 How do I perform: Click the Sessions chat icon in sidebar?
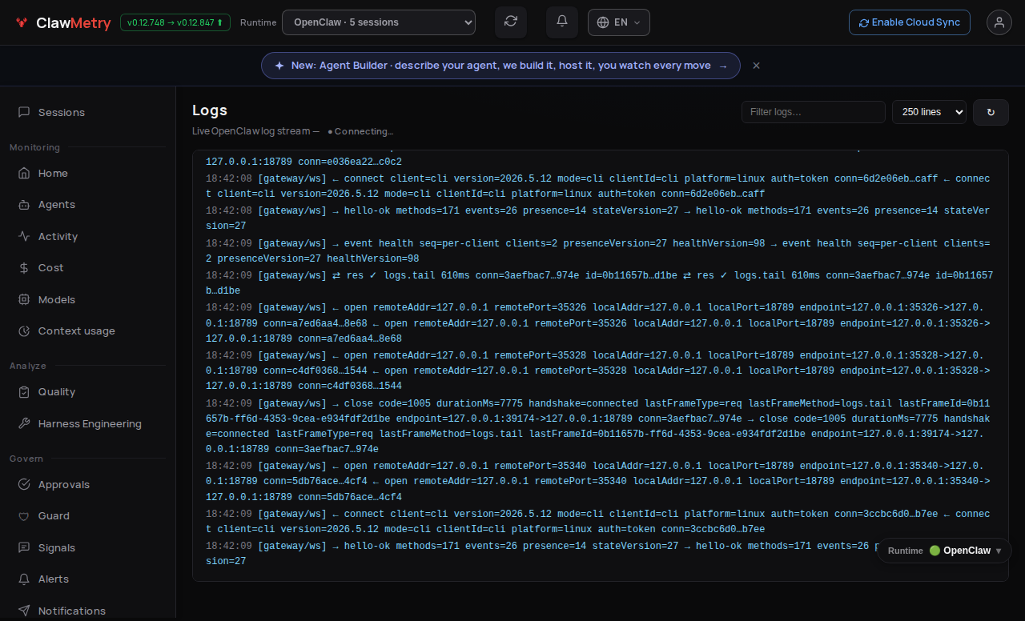pyautogui.click(x=24, y=112)
